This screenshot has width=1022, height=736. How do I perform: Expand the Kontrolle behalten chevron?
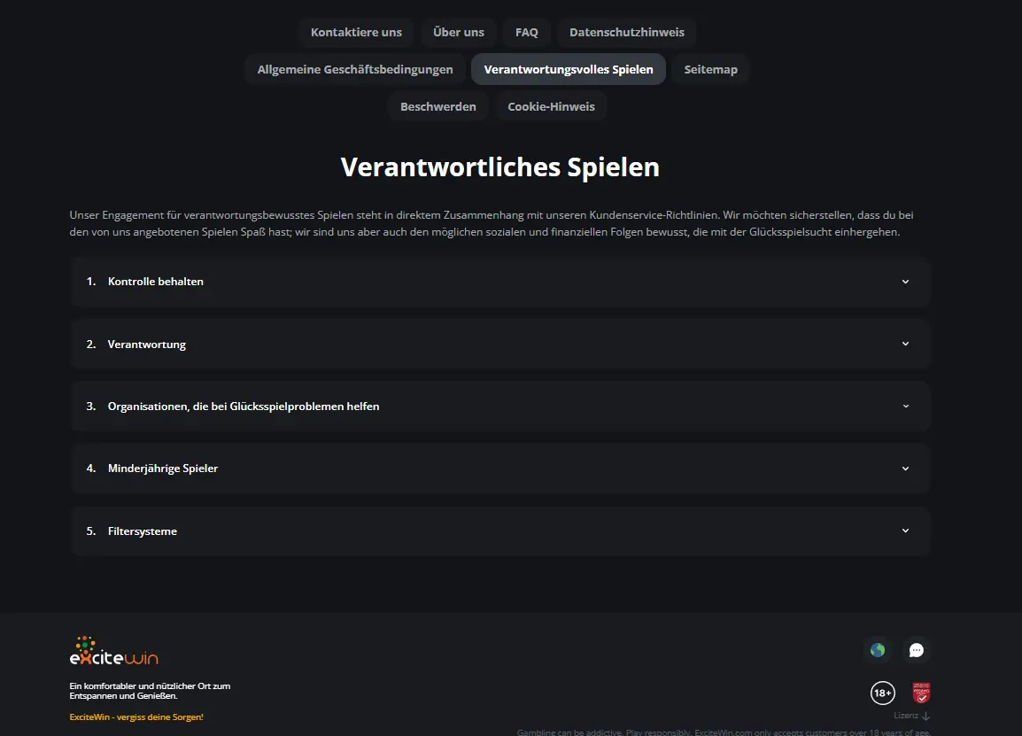905,282
